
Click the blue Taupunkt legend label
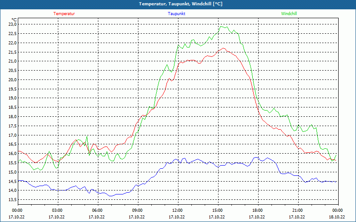[x=177, y=13]
